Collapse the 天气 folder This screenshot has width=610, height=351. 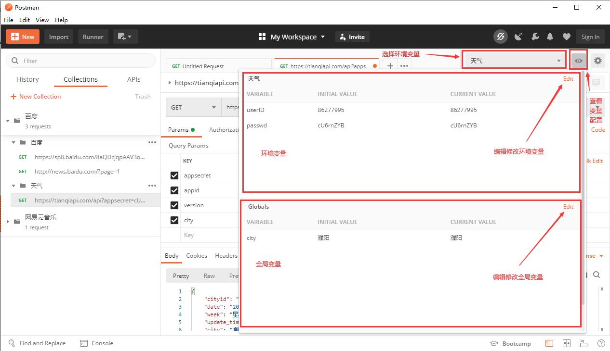pos(13,186)
